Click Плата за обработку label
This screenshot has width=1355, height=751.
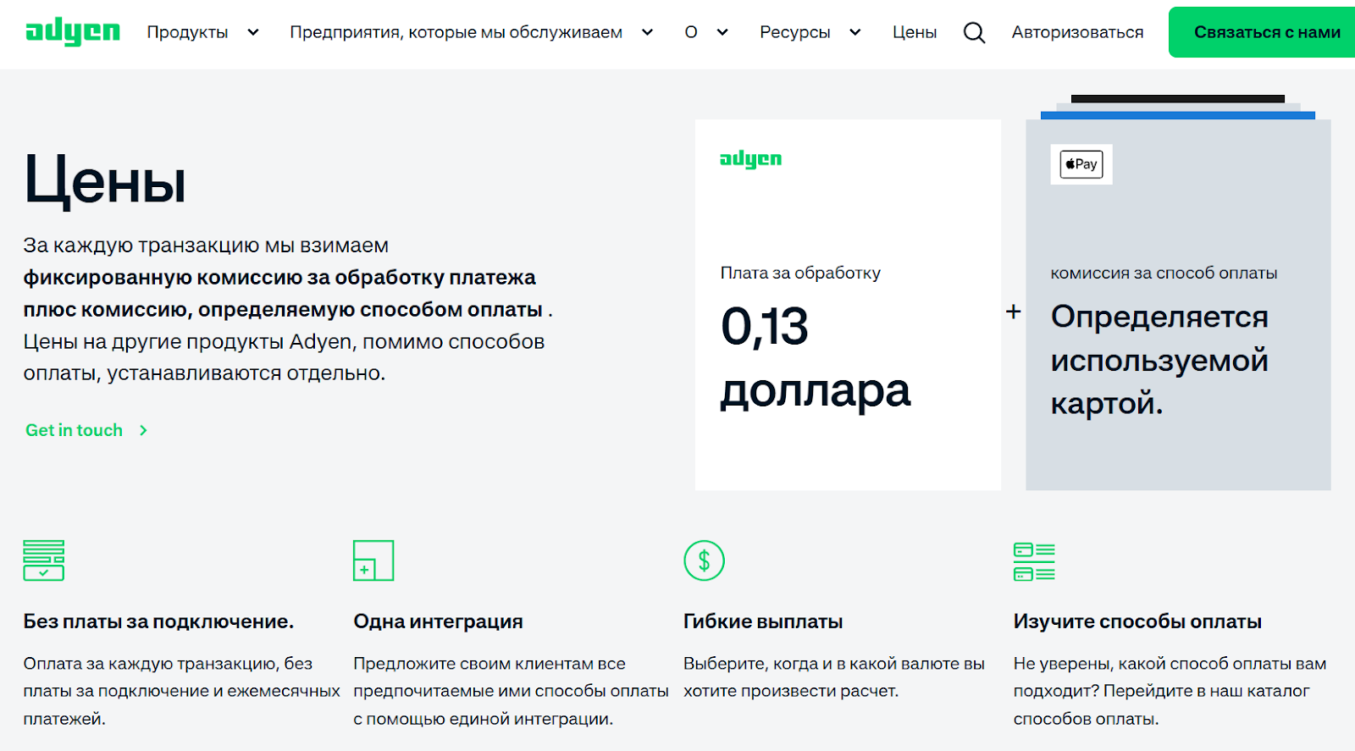tap(800, 273)
